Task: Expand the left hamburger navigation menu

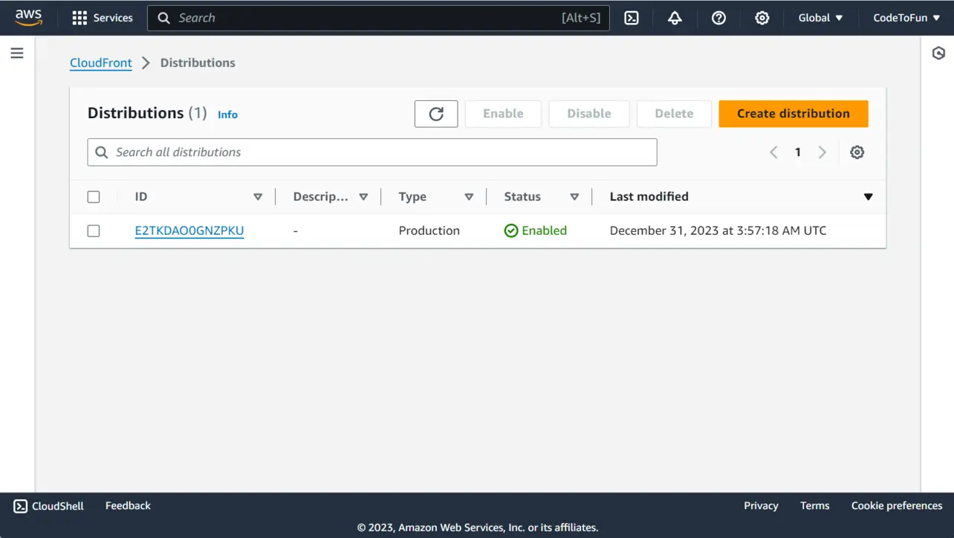Action: click(x=17, y=53)
